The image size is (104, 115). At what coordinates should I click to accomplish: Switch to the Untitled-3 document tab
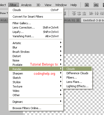[93, 20]
